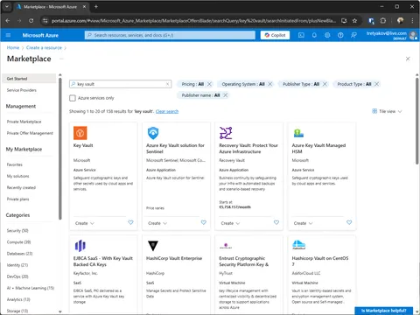Open Recently created in sidebar
Image resolution: width=420 pixels, height=315 pixels.
pos(21,187)
